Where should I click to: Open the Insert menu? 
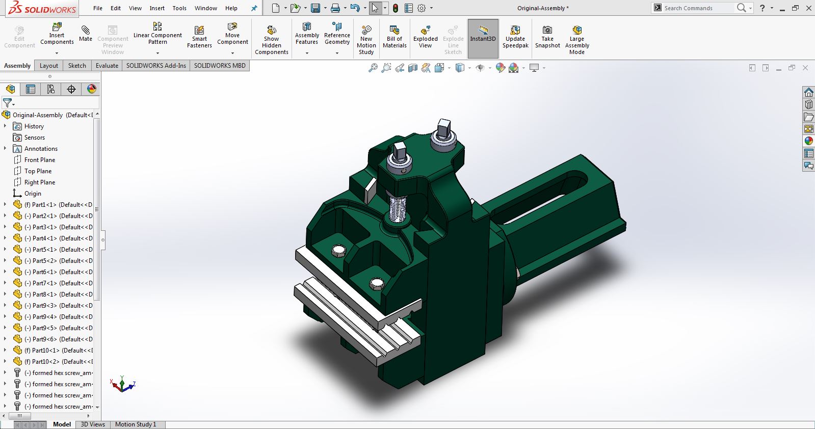coord(157,8)
